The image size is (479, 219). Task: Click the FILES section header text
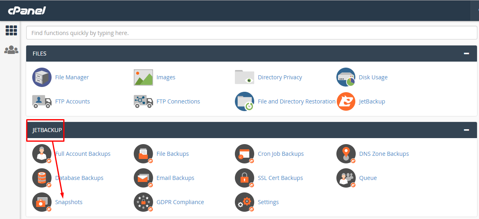pos(39,54)
